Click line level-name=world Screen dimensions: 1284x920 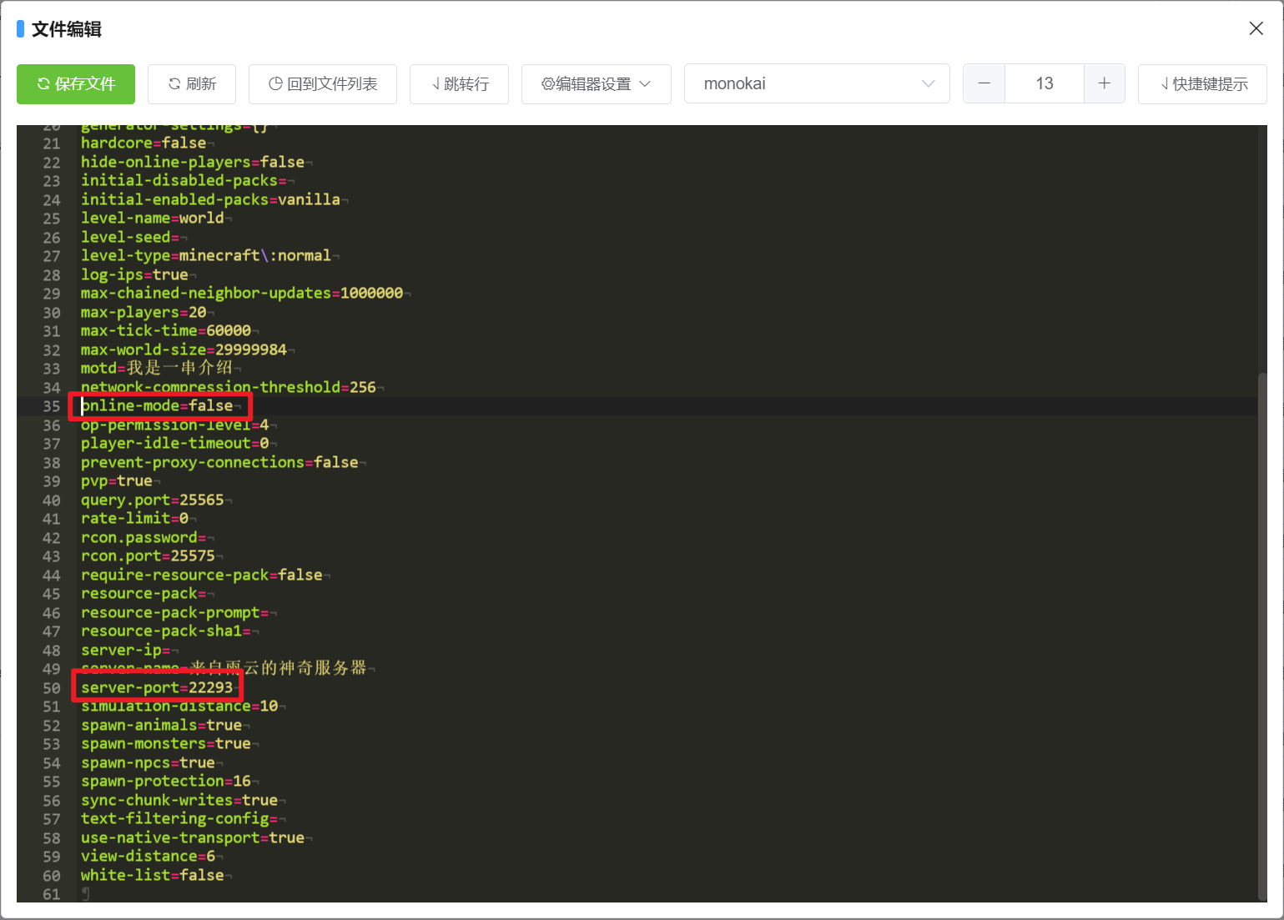click(153, 219)
